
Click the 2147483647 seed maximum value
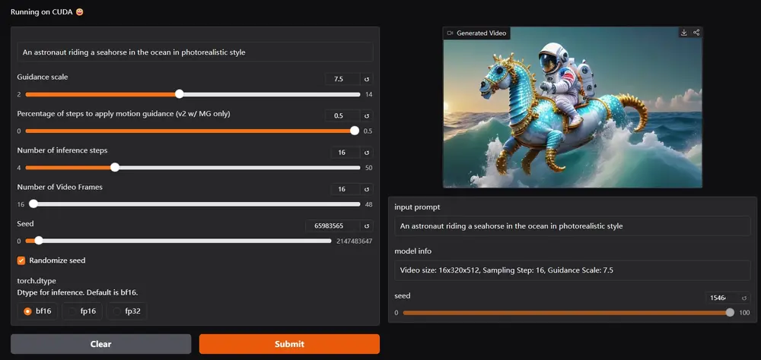pyautogui.click(x=355, y=241)
